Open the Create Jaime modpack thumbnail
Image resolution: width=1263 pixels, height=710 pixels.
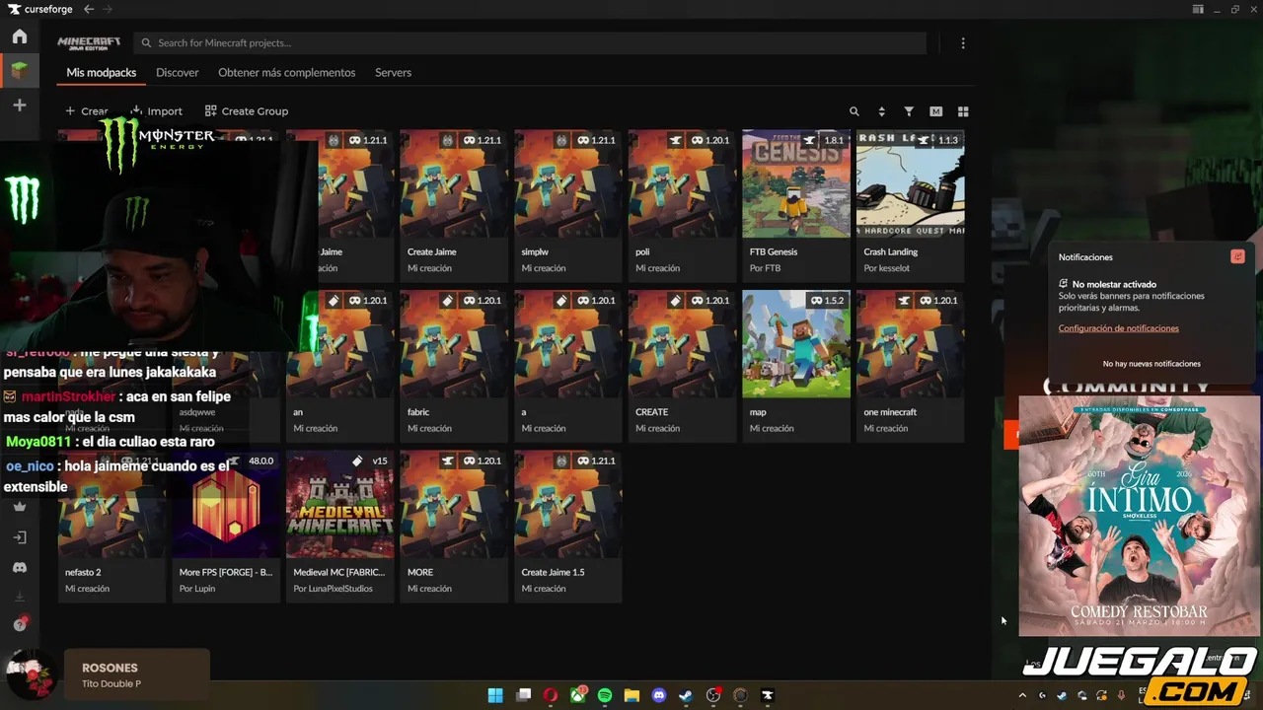[454, 183]
